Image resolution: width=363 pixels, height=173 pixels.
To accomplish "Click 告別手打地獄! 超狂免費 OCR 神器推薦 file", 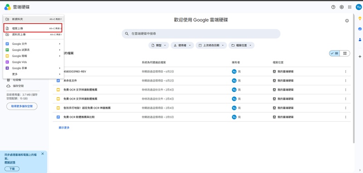I will (87, 108).
